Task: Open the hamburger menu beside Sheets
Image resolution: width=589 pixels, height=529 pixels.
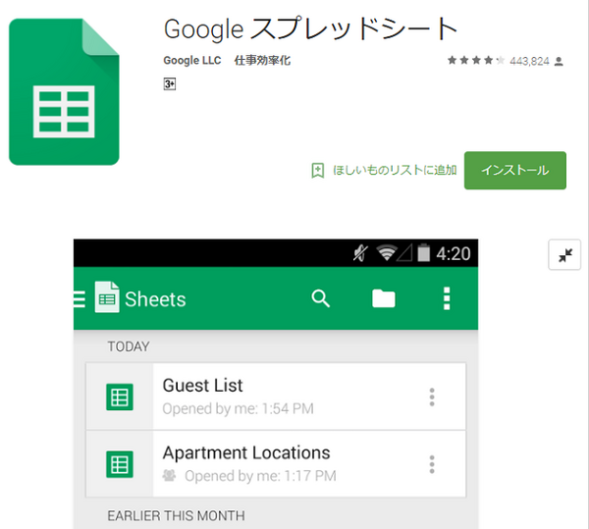Action: [80, 299]
